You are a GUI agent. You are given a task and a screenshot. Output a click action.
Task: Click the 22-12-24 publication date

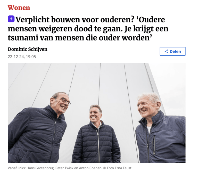click(x=16, y=57)
